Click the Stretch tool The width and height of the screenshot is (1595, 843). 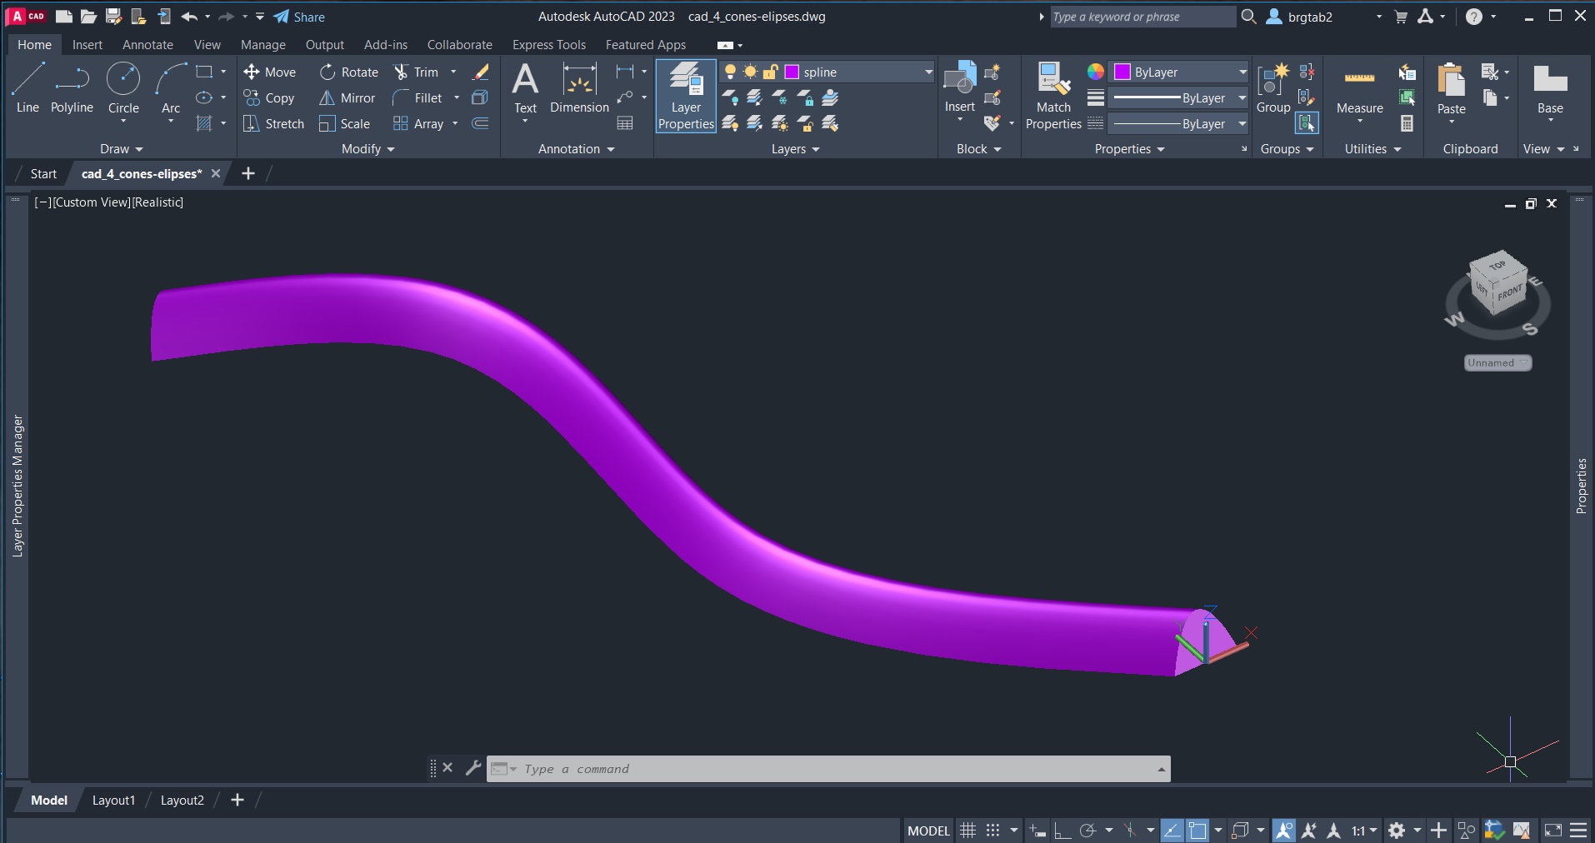click(273, 124)
